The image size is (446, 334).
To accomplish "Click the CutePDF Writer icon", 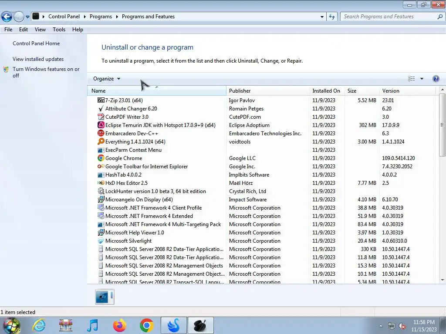I will coord(101,117).
